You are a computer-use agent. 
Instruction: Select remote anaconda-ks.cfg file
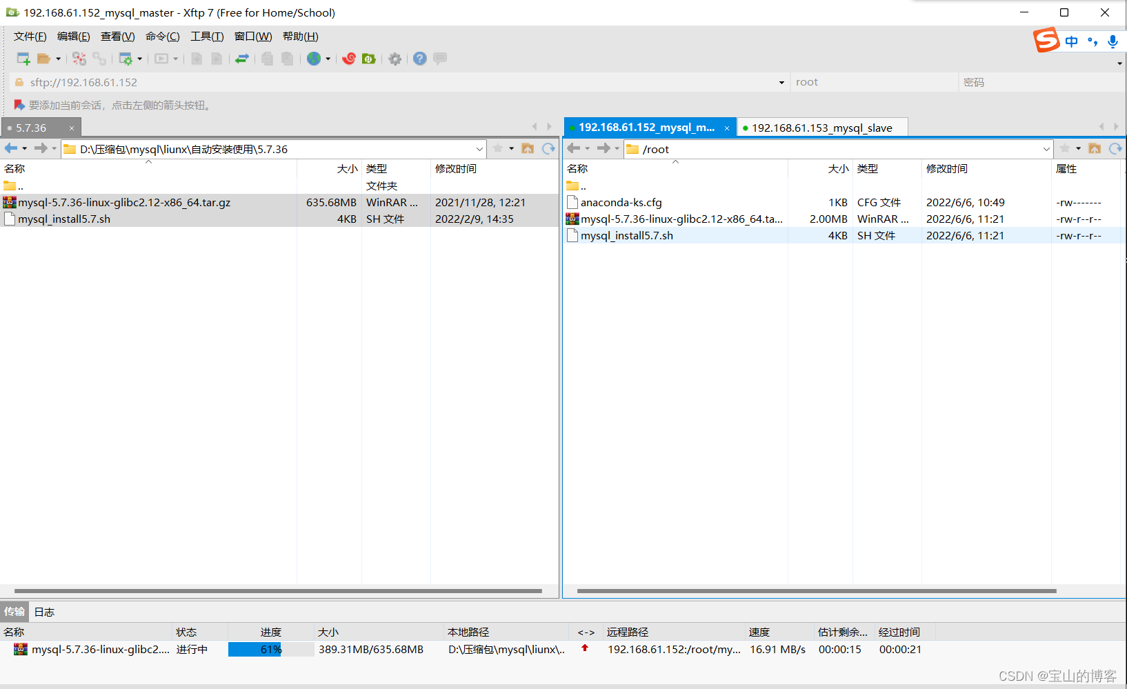[844, 202]
